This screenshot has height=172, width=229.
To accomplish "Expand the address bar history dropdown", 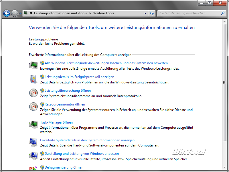I will tap(145, 13).
